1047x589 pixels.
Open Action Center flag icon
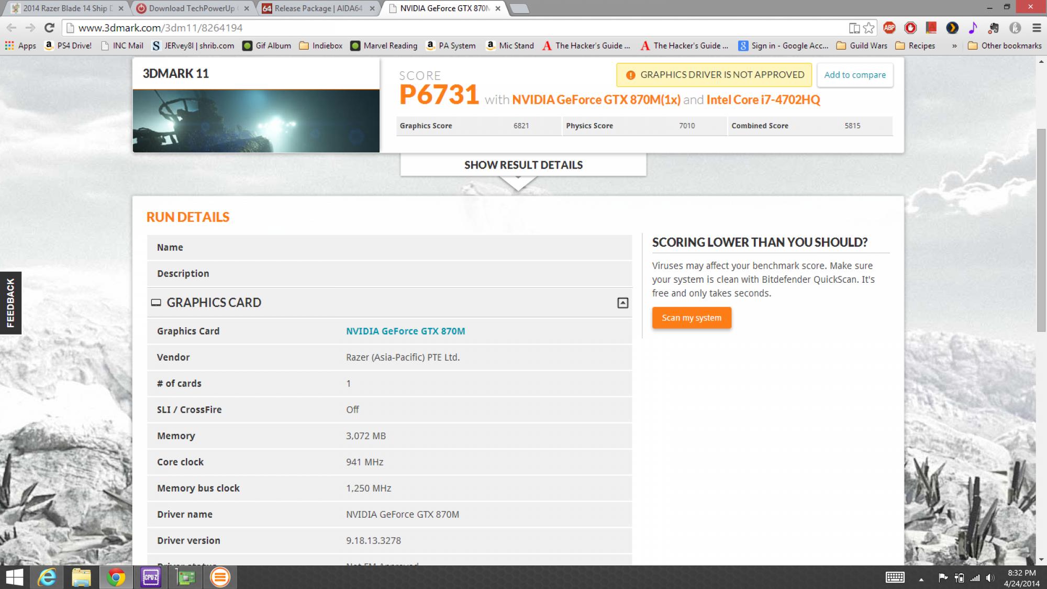(943, 578)
